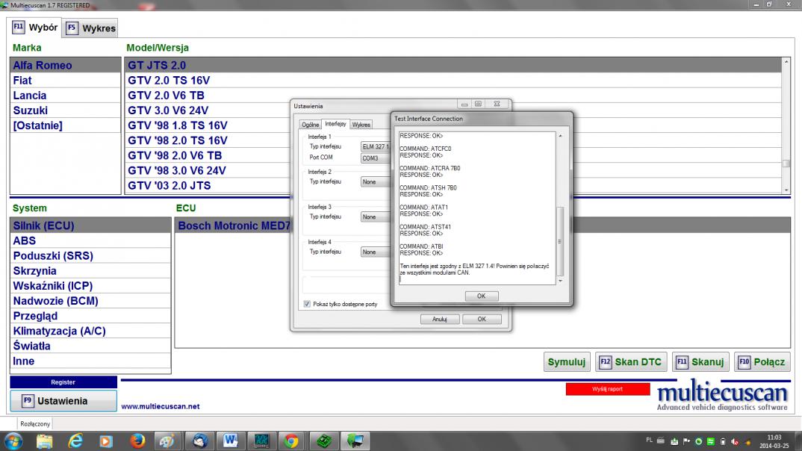Click scroll-up arrow in Test Interface log
Image resolution: width=802 pixels, height=451 pixels.
point(560,136)
